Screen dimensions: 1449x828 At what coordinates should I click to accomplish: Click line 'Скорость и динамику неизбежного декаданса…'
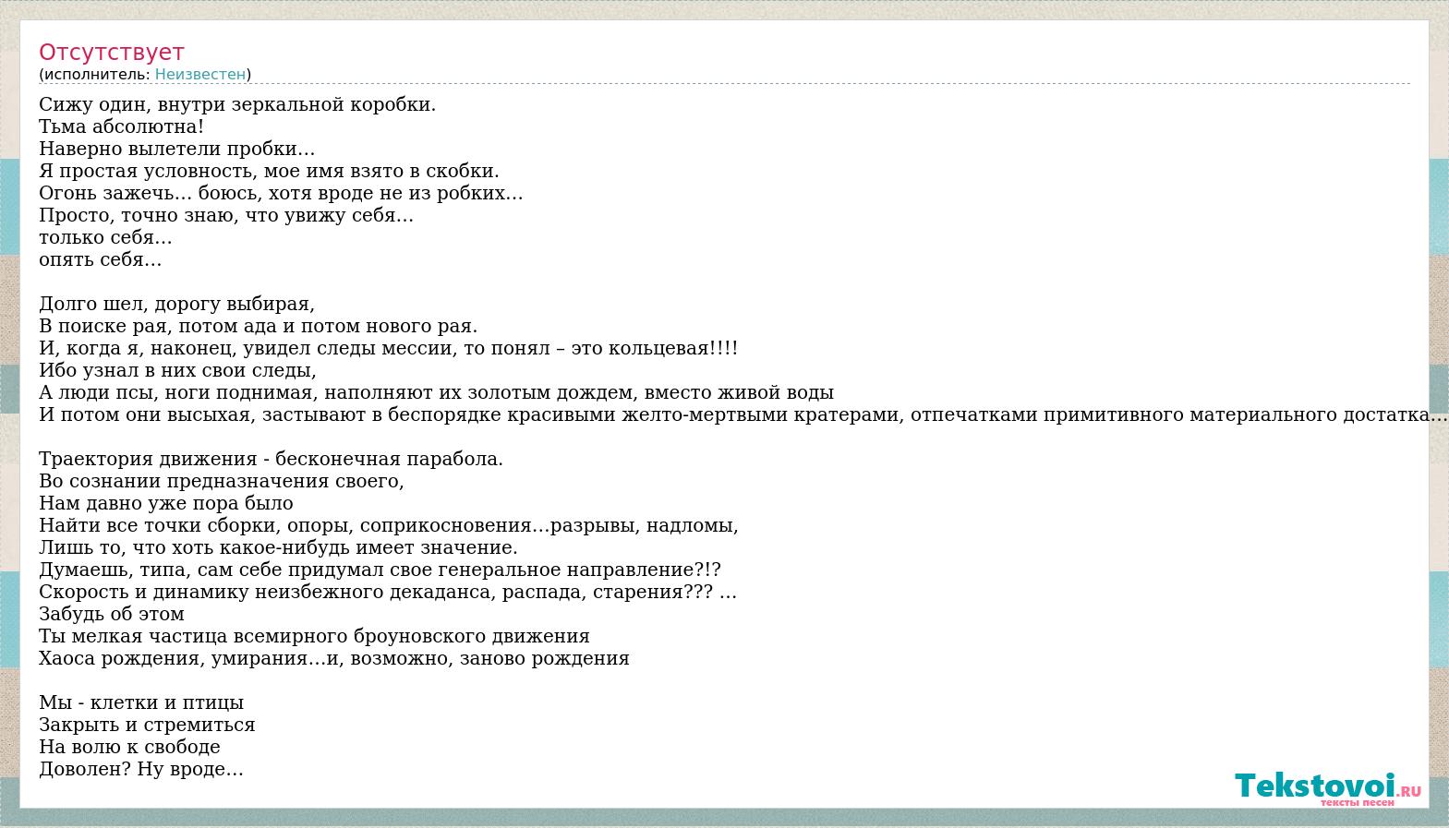point(388,592)
